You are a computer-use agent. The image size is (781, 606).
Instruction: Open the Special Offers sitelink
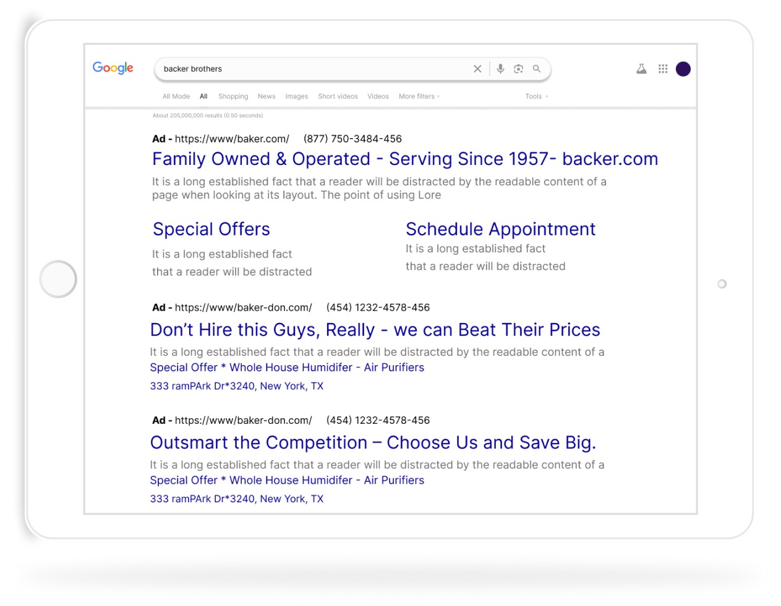(211, 229)
